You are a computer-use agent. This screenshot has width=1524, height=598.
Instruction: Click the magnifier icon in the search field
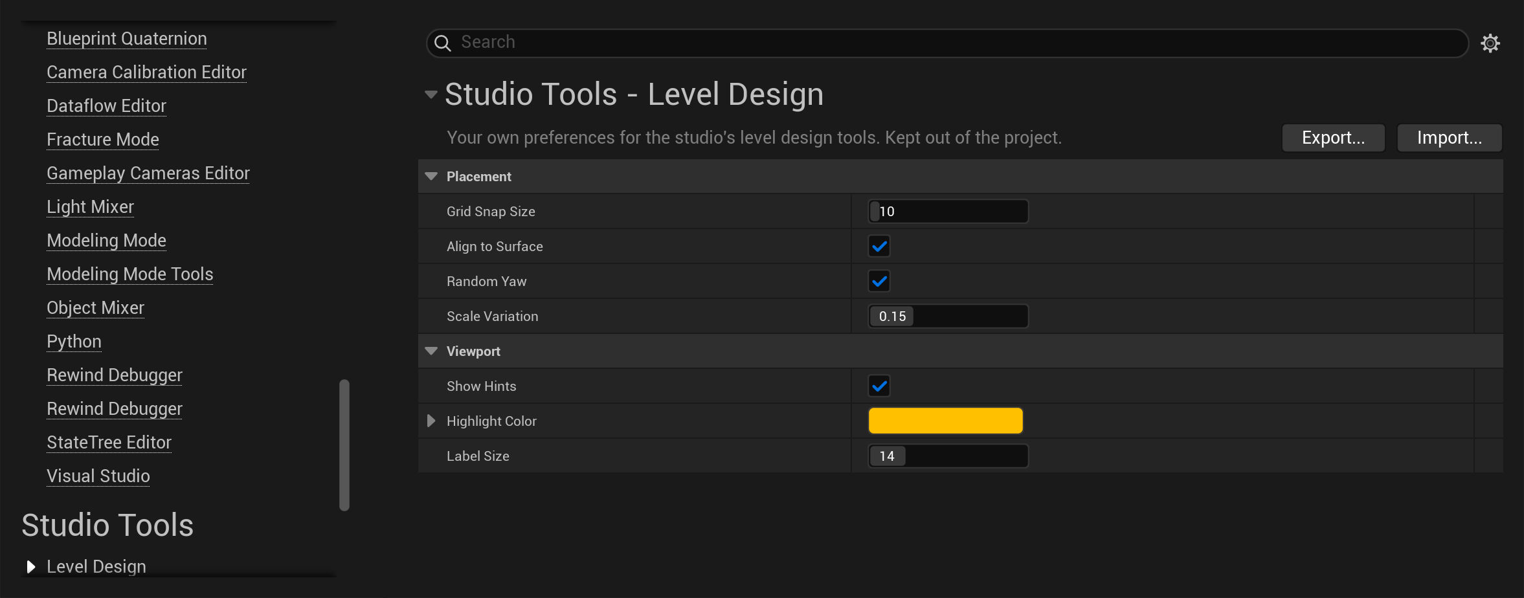(443, 43)
